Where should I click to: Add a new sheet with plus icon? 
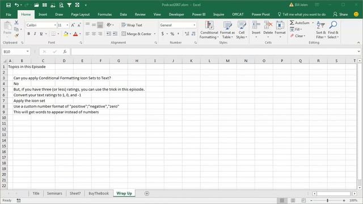(147, 193)
